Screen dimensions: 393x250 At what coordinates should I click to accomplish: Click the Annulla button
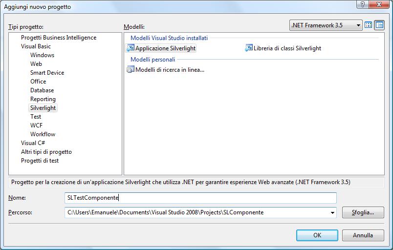click(363, 235)
